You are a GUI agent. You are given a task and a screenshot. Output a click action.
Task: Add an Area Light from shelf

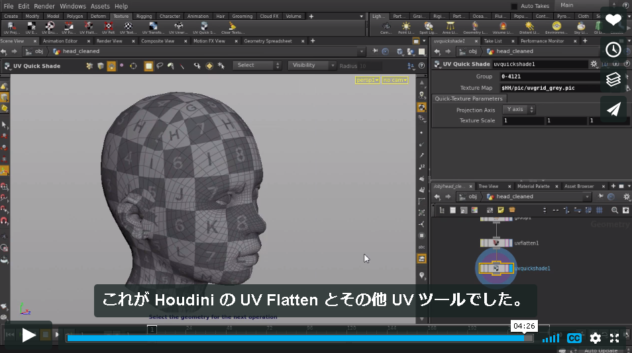tap(450, 28)
